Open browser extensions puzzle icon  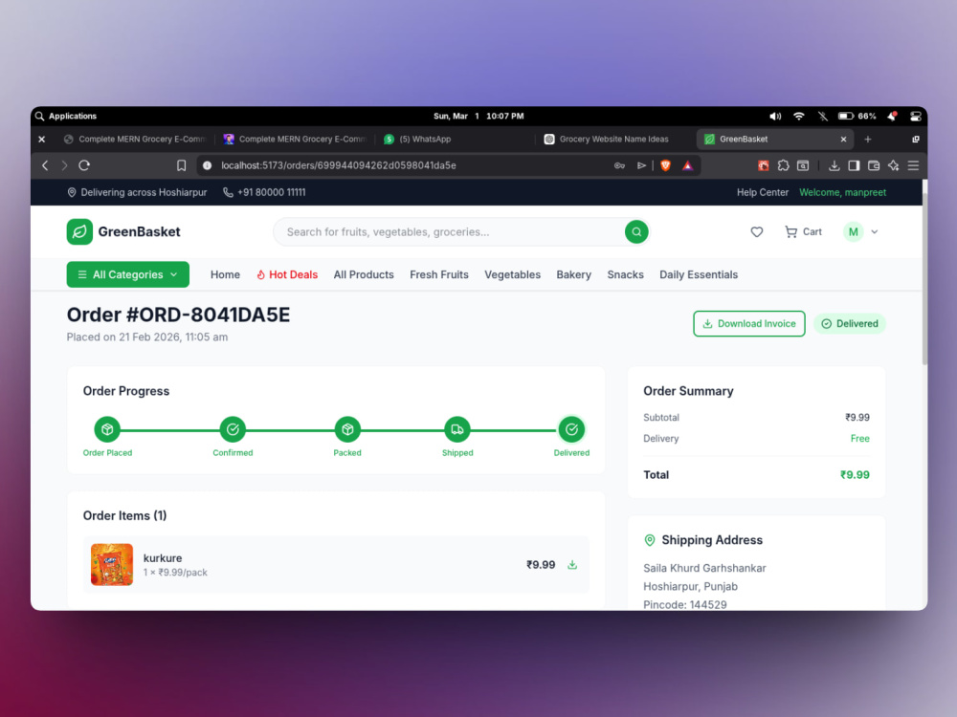[783, 165]
